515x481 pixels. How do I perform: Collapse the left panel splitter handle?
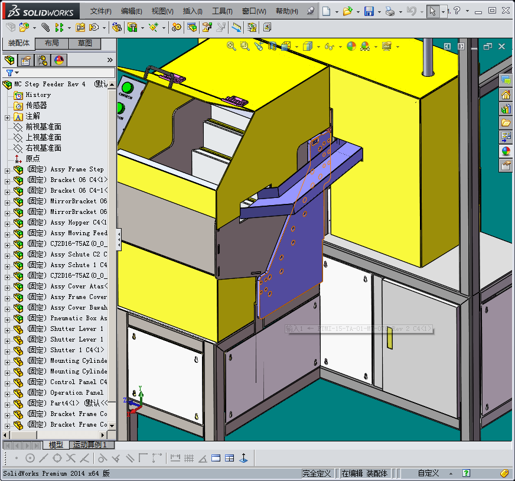(119, 239)
